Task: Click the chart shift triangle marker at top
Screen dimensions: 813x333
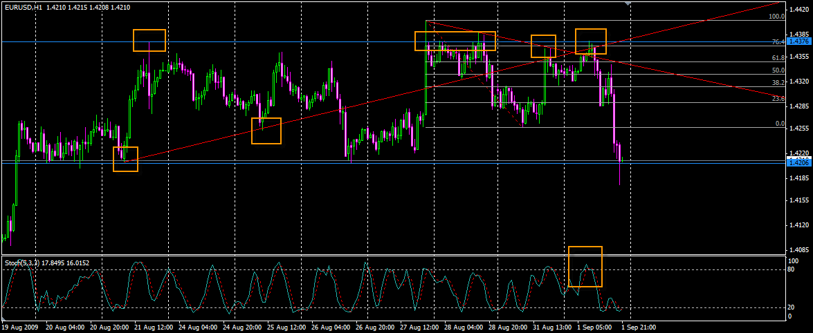Action: [628, 4]
